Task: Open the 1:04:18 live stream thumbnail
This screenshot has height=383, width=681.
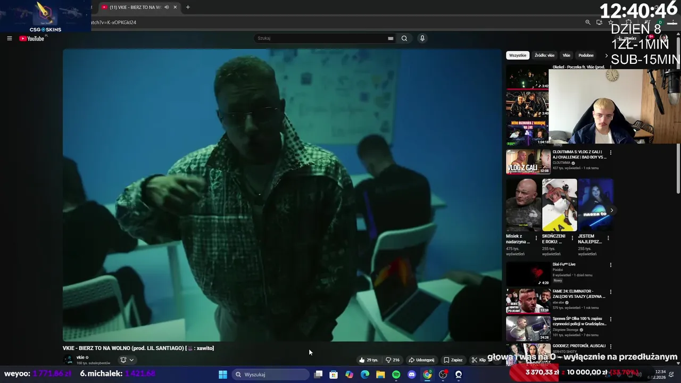Action: click(527, 133)
